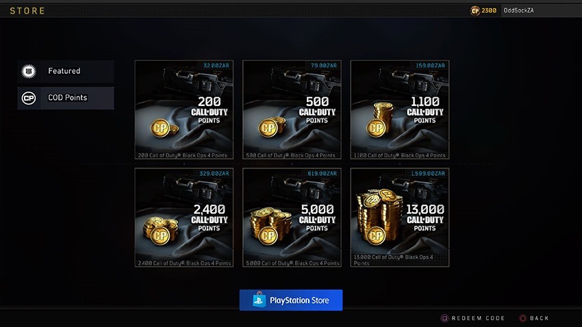The image size is (582, 327).
Task: Click the gold CP balance coin icon
Action: pyautogui.click(x=475, y=11)
